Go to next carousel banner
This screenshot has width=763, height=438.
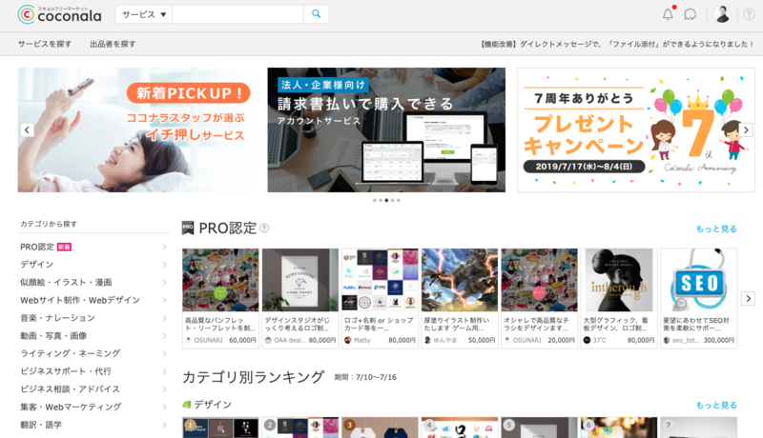point(746,129)
